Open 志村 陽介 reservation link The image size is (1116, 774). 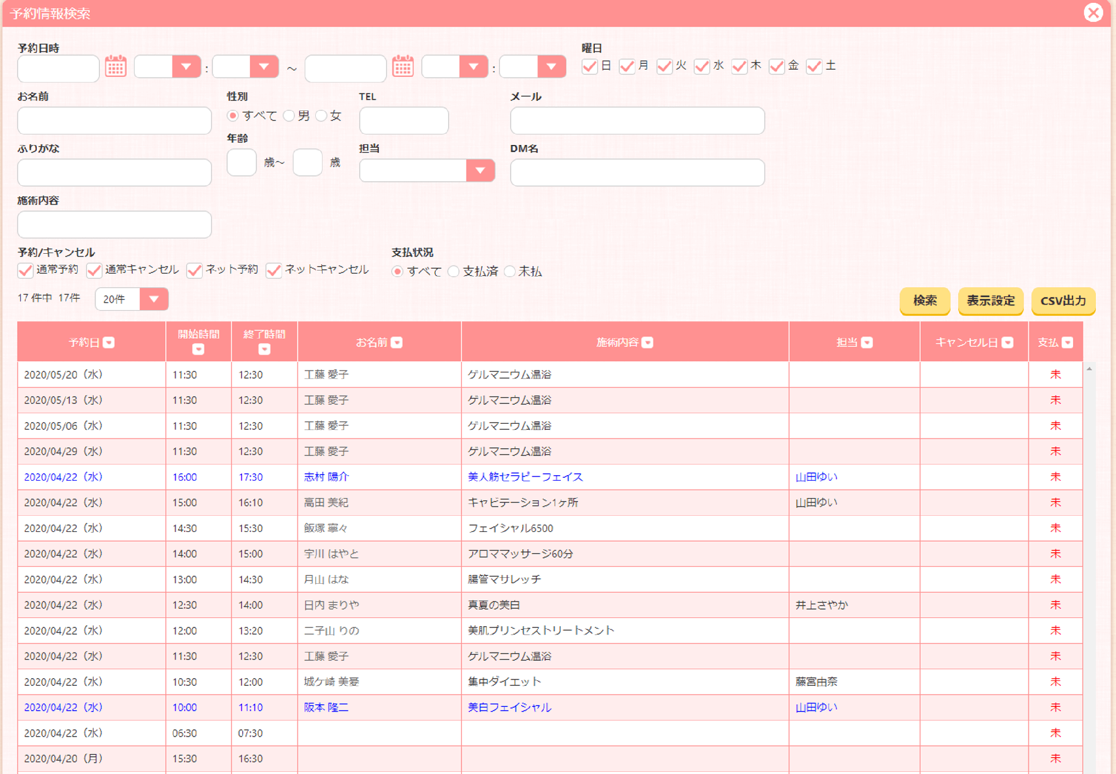(326, 477)
